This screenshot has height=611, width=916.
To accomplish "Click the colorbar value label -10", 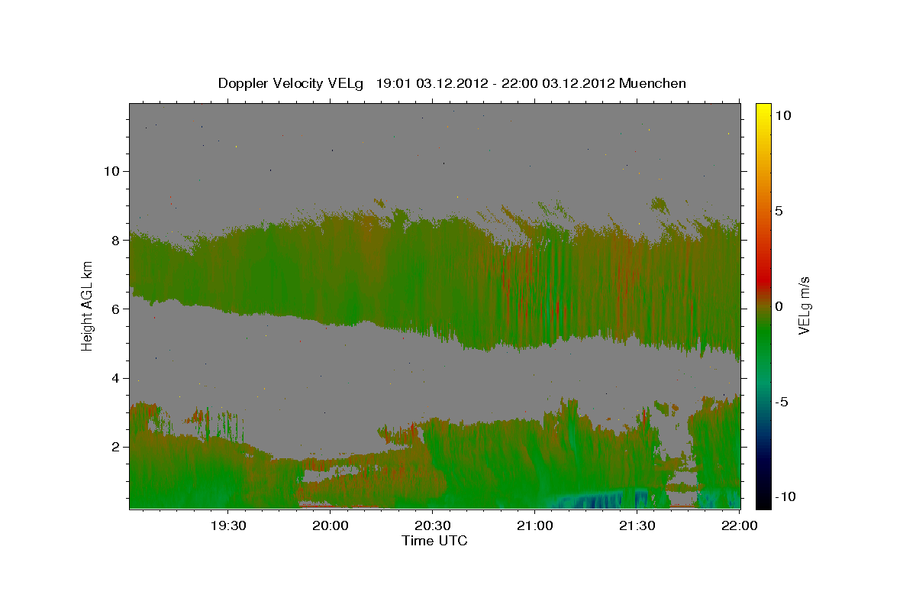I will 784,497.
